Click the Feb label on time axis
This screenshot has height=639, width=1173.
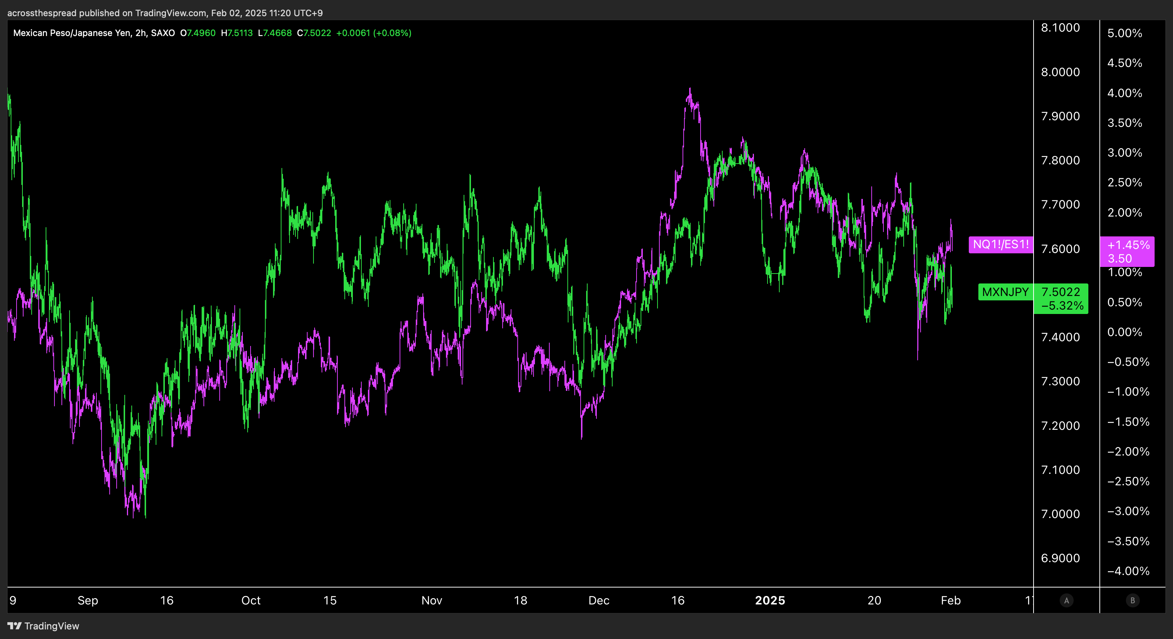(950, 600)
